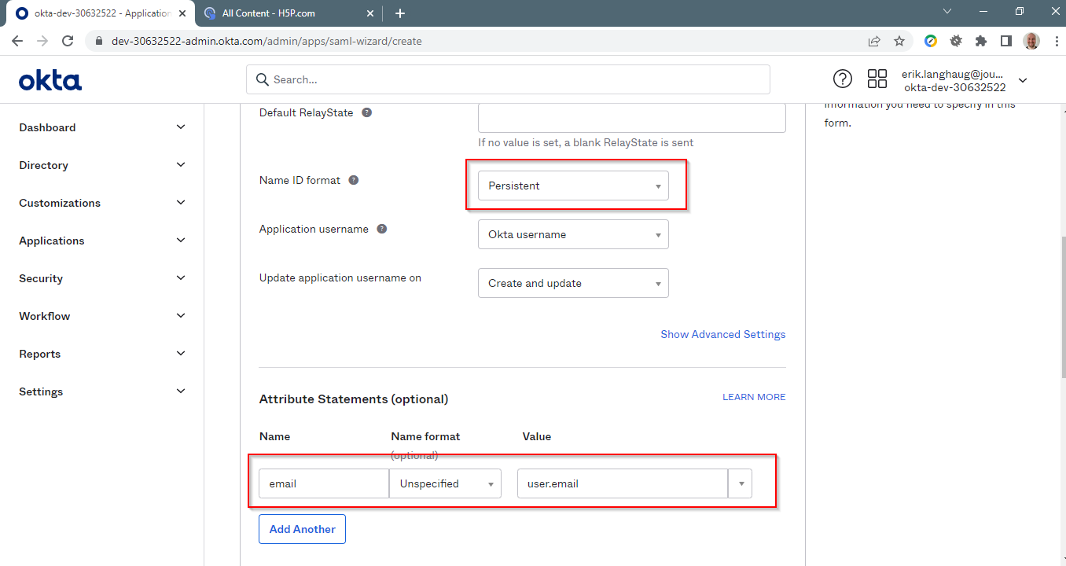
Task: Click the LEARN MORE link
Action: coord(754,397)
